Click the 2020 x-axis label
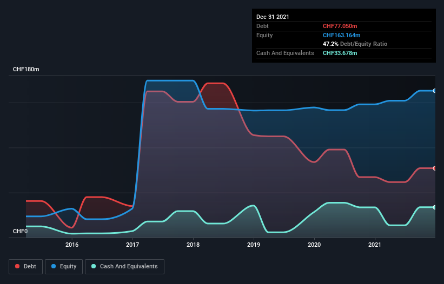The height and width of the screenshot is (284, 444). [314, 245]
